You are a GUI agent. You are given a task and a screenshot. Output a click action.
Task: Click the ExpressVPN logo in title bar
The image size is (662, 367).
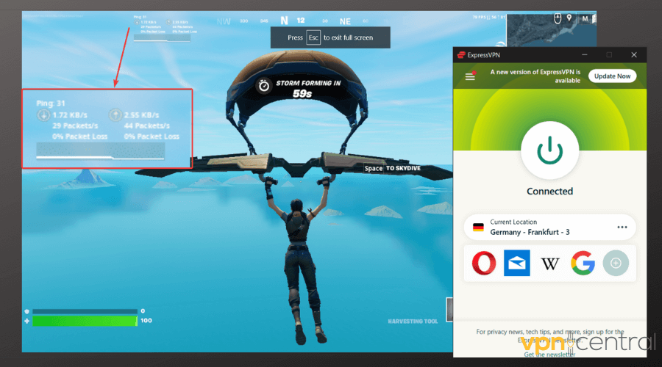pyautogui.click(x=461, y=55)
